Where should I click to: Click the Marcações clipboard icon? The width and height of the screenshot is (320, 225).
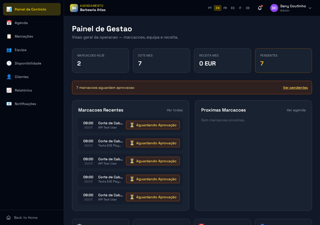pyautogui.click(x=9, y=36)
